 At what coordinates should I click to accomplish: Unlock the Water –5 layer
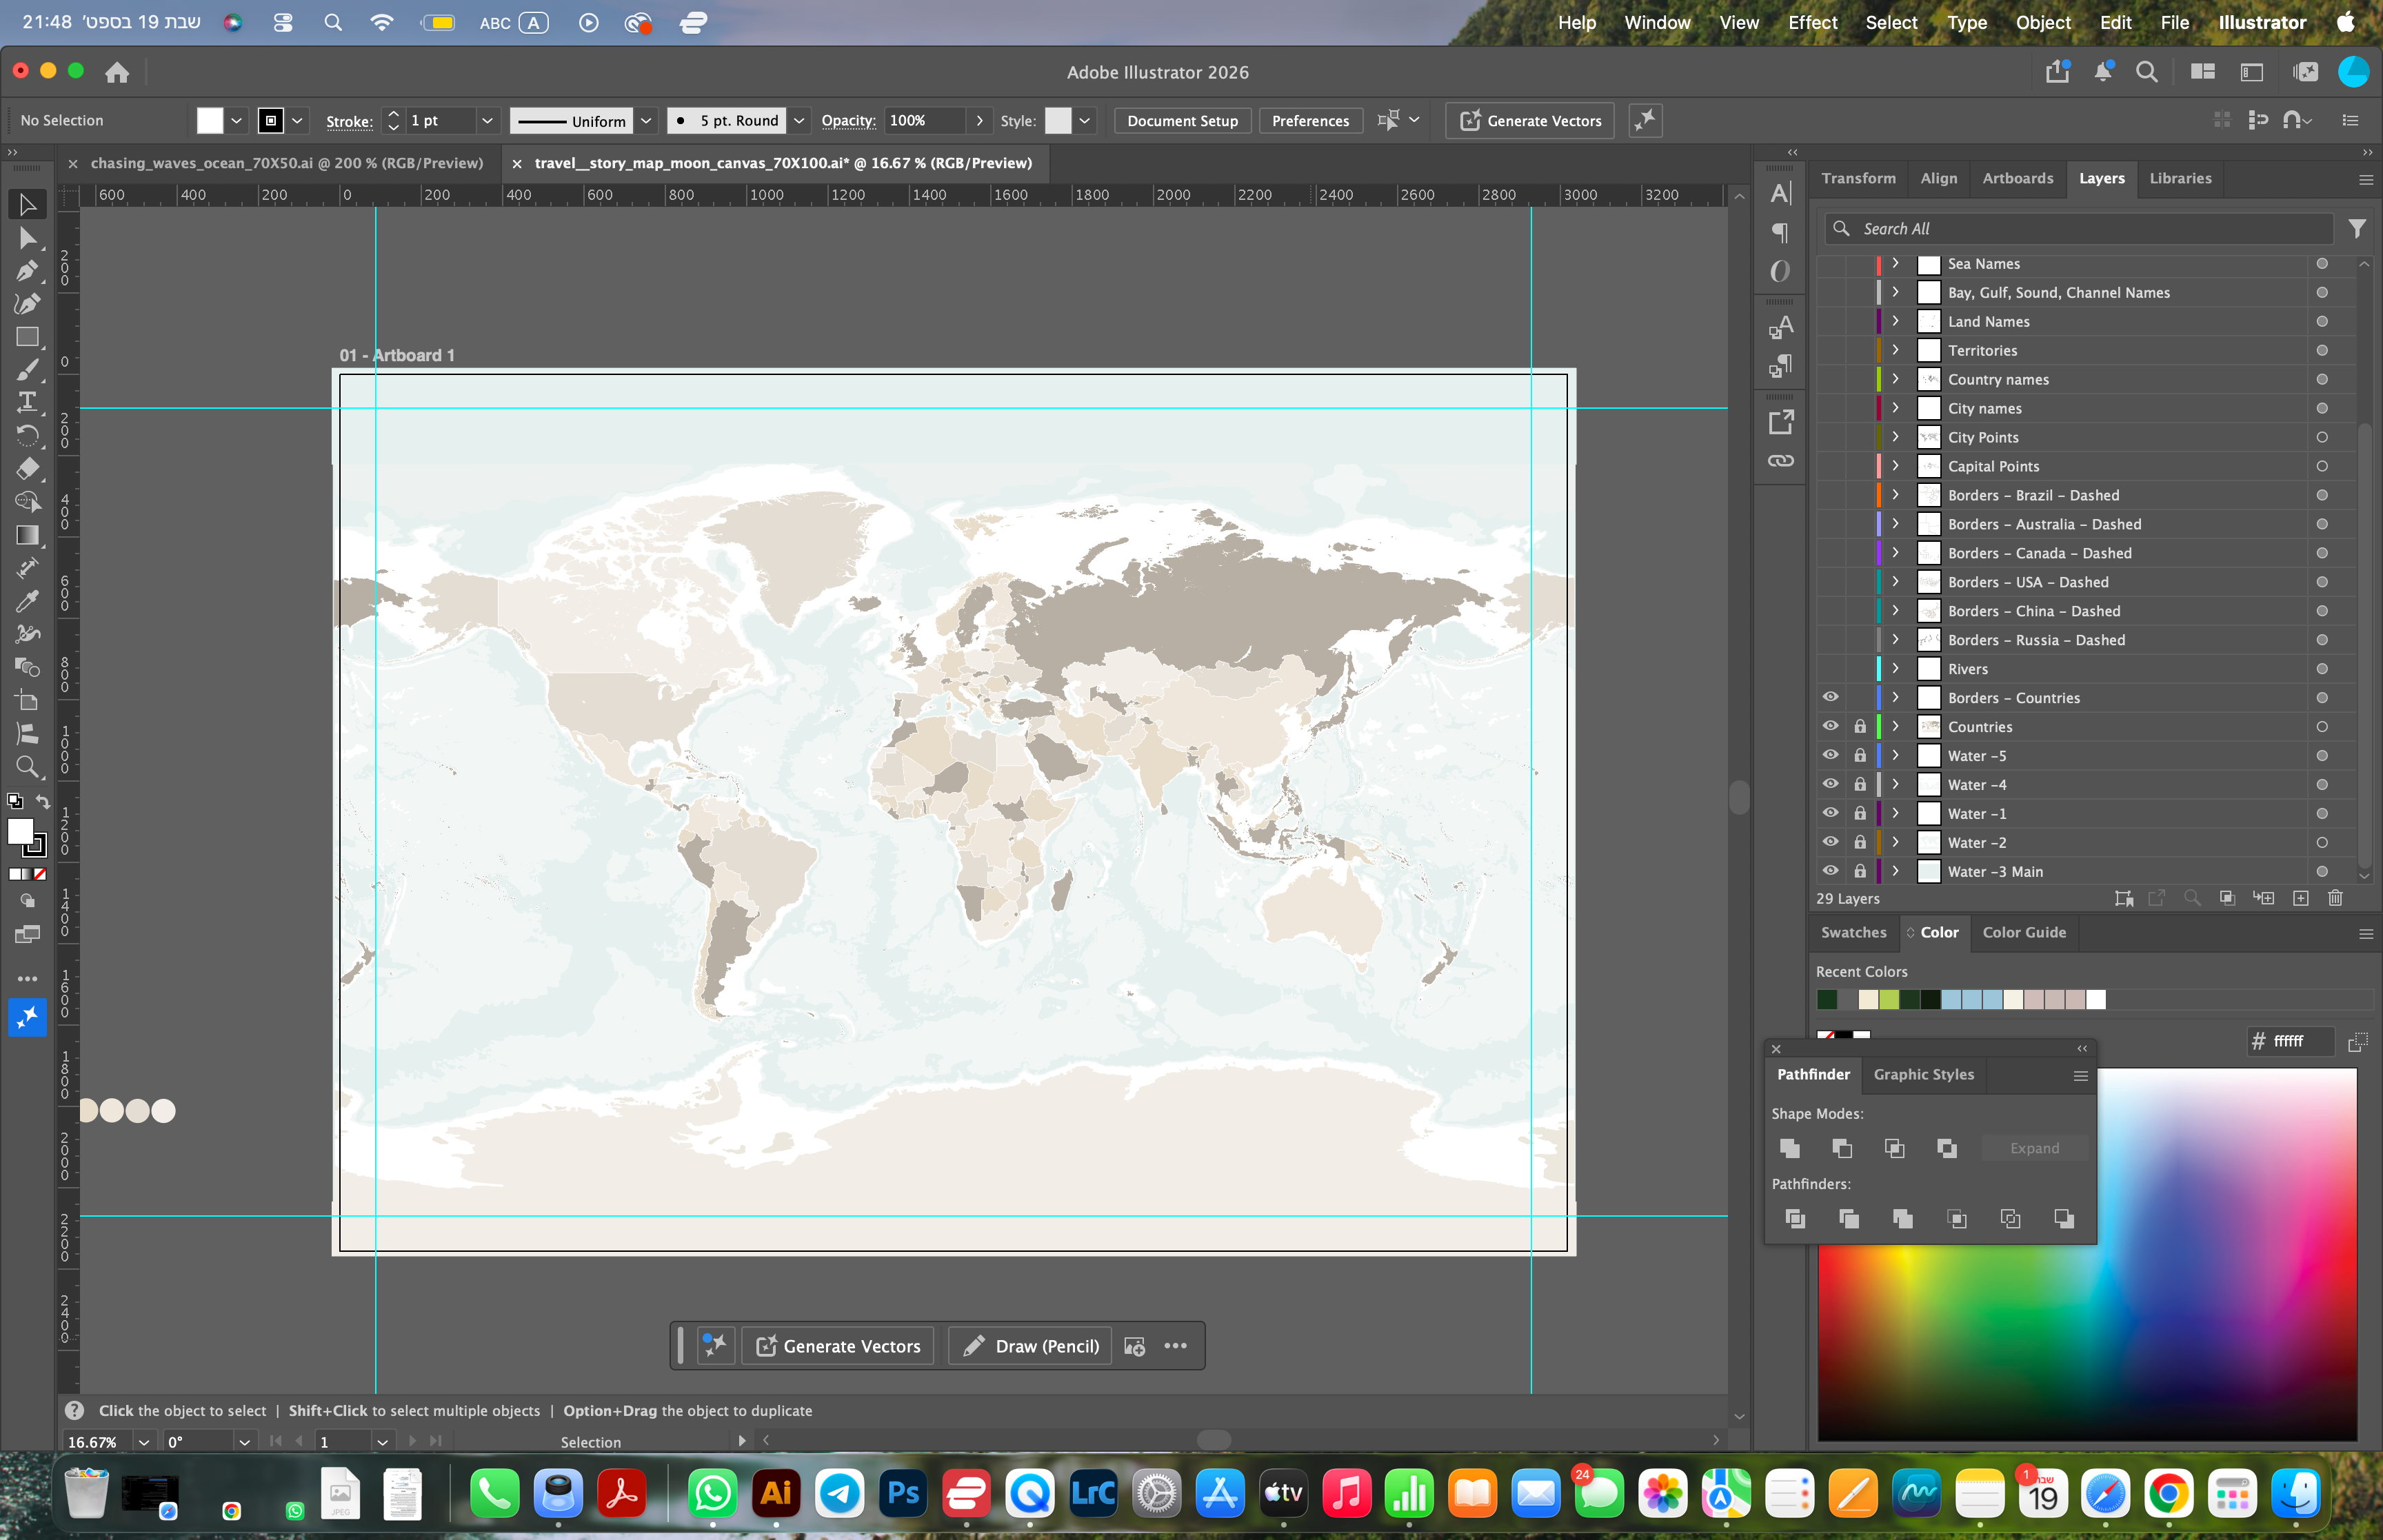click(x=1859, y=755)
